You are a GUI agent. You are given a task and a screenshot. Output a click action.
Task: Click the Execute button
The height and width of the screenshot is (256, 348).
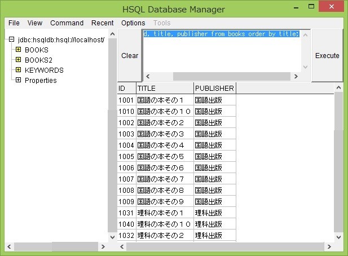click(x=327, y=55)
